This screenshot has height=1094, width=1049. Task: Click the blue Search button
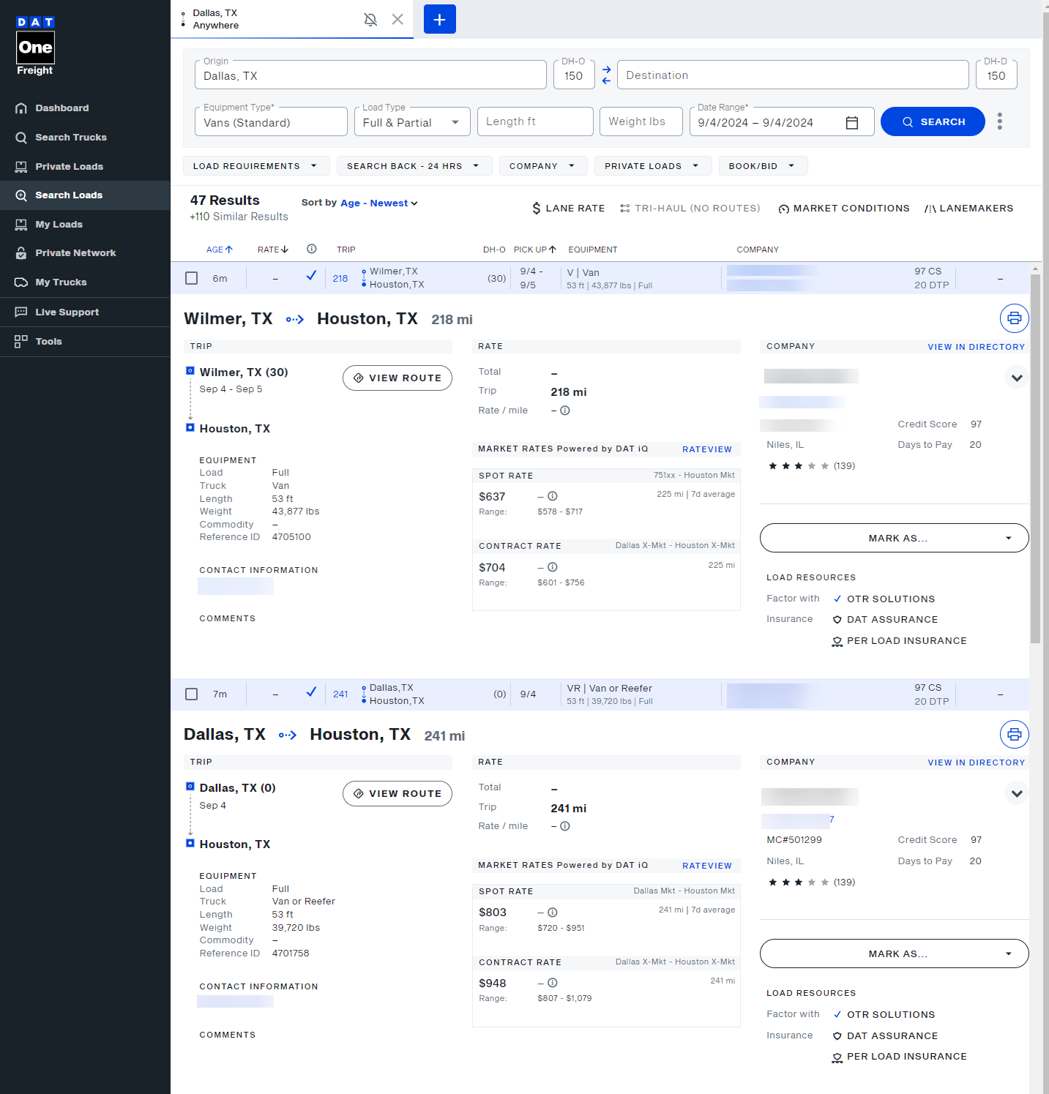pos(933,121)
